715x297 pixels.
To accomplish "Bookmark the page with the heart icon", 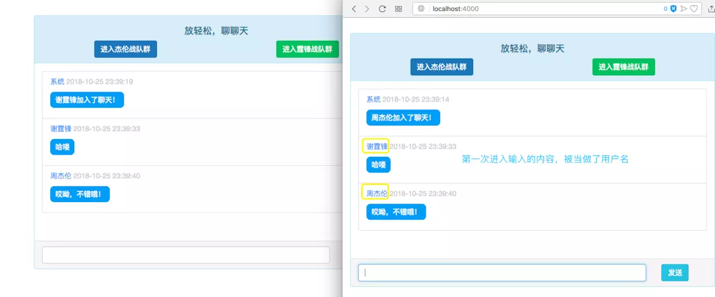I will [x=694, y=9].
